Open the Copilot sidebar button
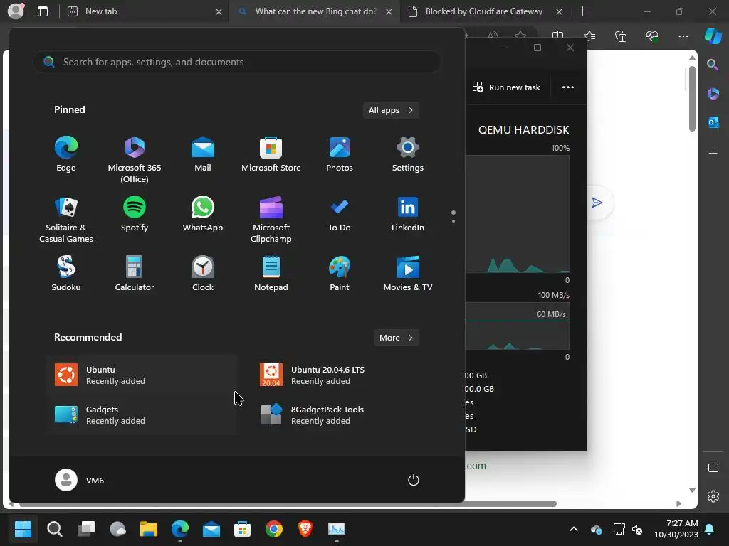 [713, 36]
